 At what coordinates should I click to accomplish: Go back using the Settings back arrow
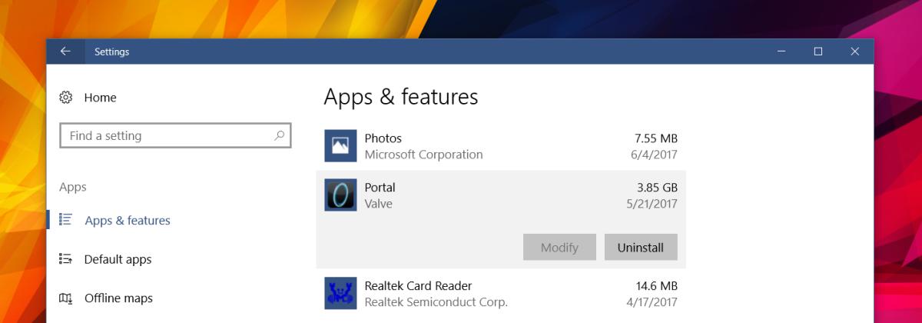(x=65, y=52)
